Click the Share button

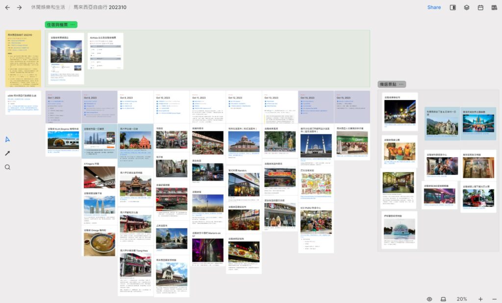(x=434, y=7)
